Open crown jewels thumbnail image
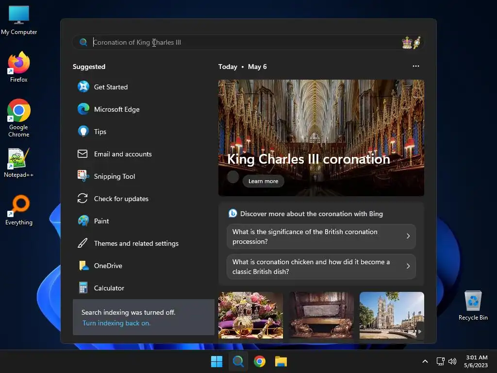 point(250,315)
